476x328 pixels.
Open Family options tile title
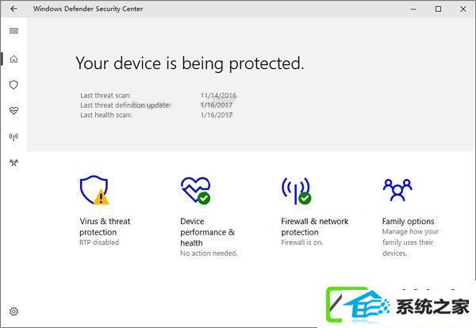408,221
